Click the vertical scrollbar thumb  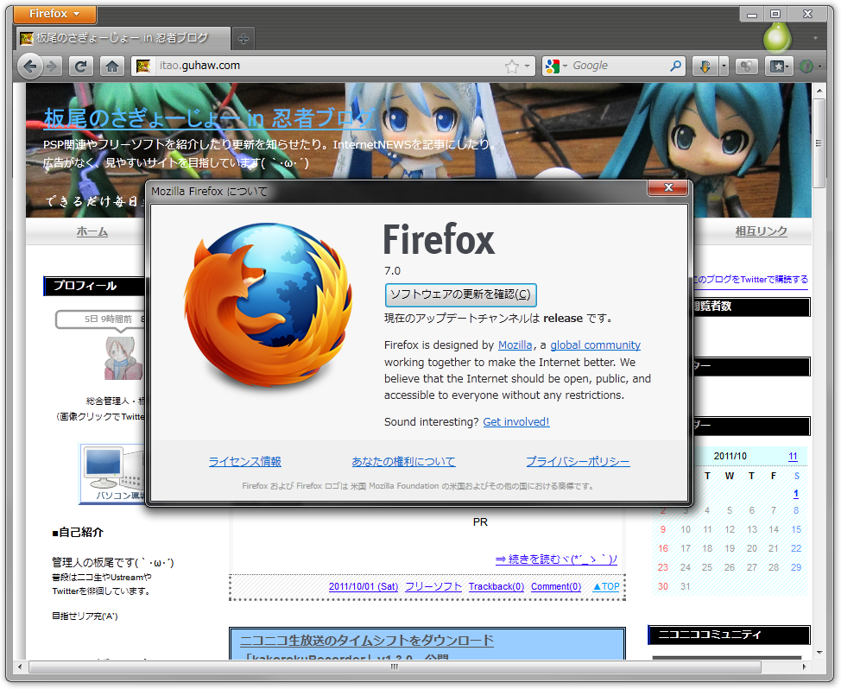pos(819,142)
